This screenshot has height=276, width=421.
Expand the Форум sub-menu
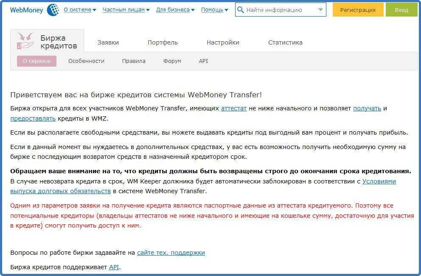(x=172, y=61)
